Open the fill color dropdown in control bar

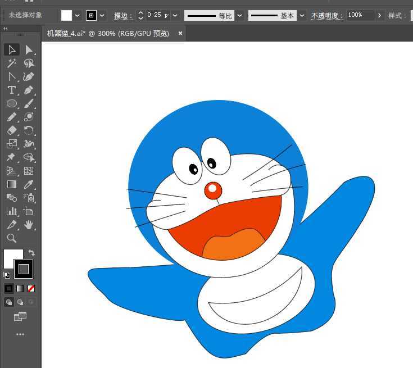point(78,15)
